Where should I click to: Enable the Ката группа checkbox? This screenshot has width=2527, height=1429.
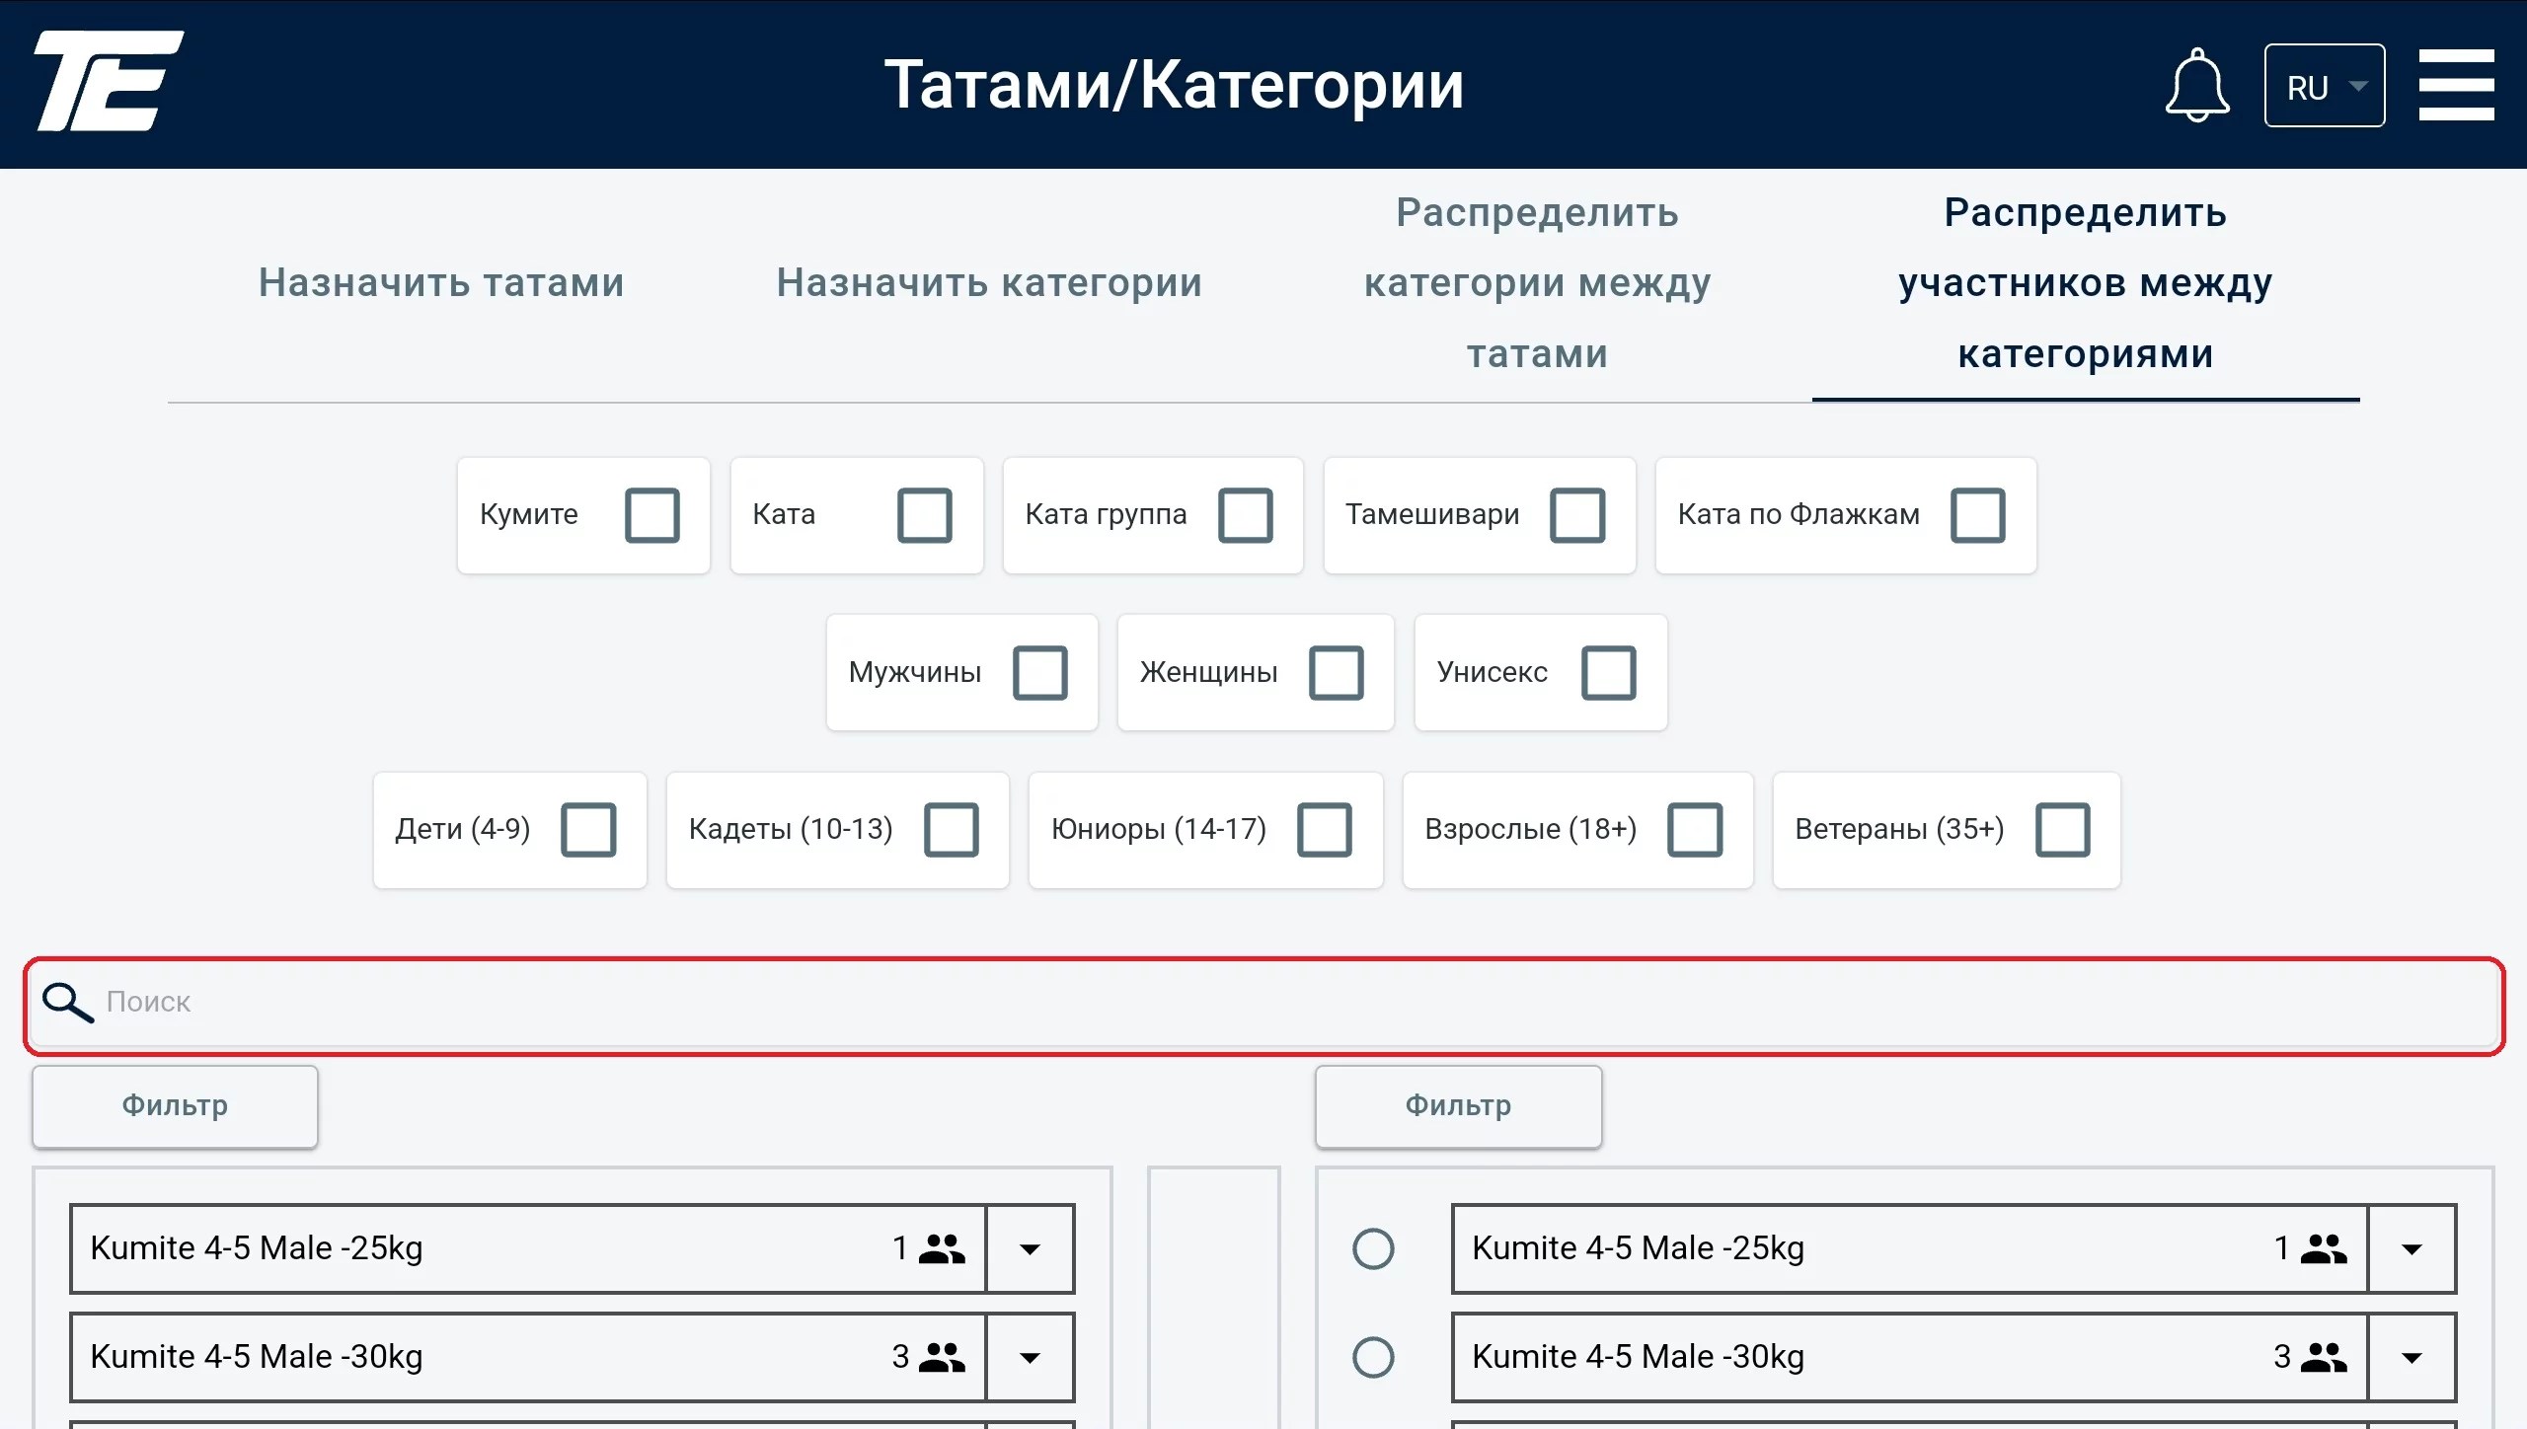(x=1246, y=515)
